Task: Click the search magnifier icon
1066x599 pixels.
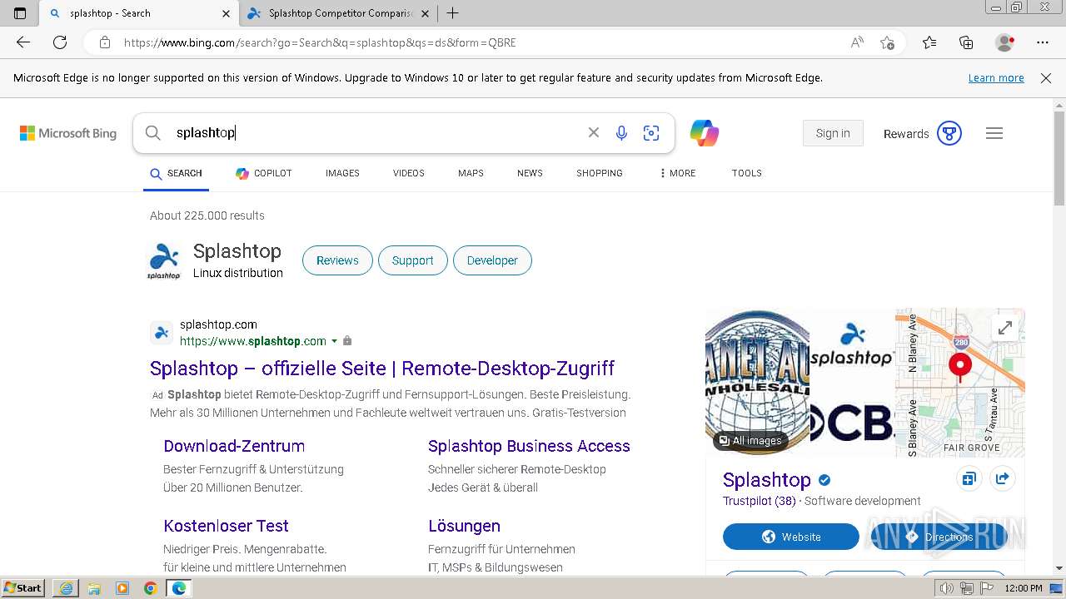Action: tap(152, 133)
